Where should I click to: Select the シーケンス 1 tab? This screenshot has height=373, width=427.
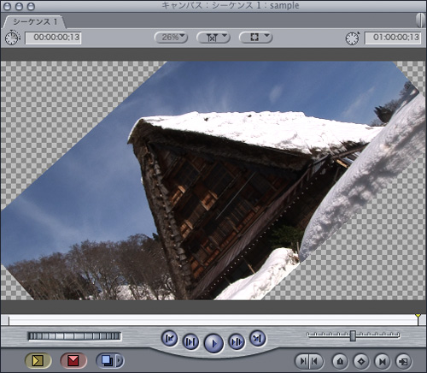[34, 22]
